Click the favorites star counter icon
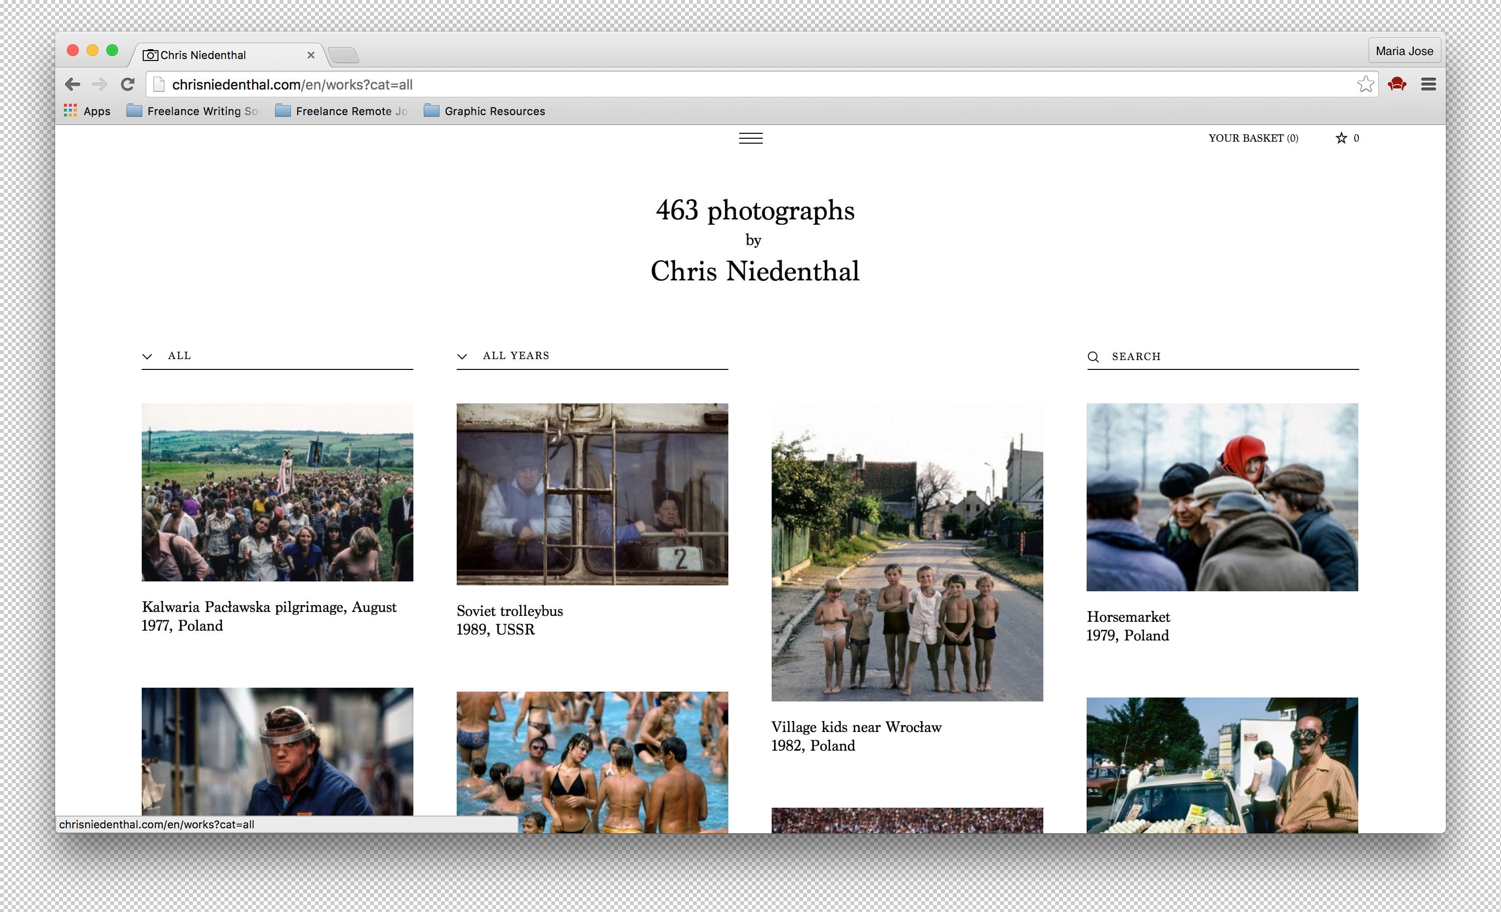Viewport: 1501px width, 912px height. (x=1341, y=138)
